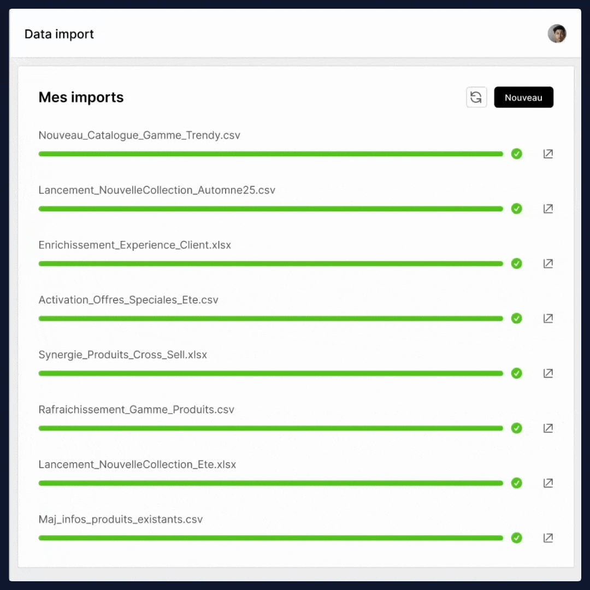
Task: Open Activation_Offres_Speciales_Ete.csv external link icon
Action: point(548,318)
